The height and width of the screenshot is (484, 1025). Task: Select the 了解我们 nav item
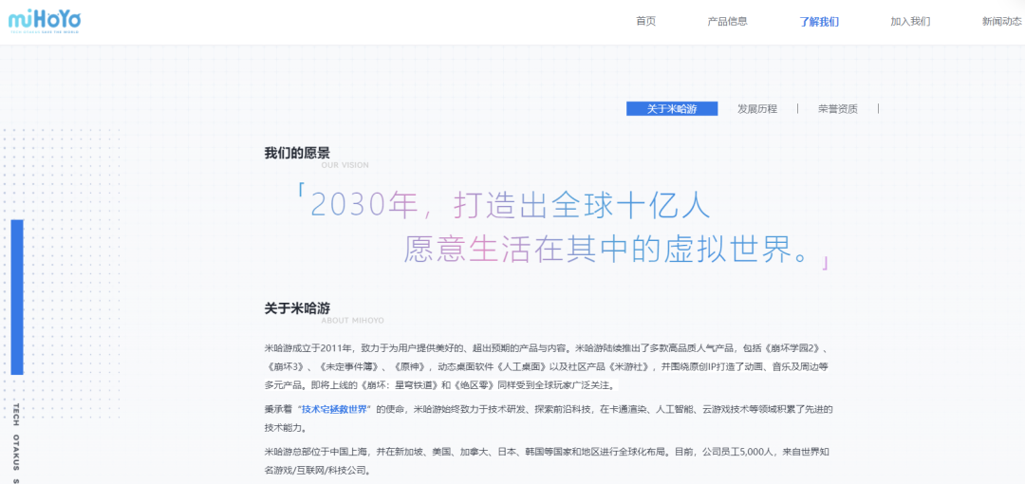point(819,22)
